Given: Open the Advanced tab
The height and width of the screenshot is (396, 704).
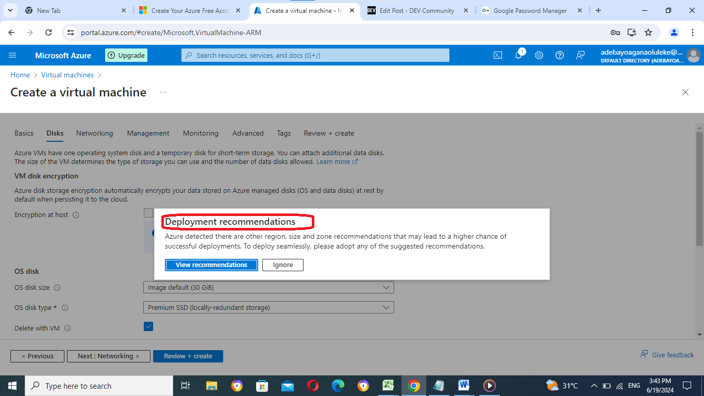Looking at the screenshot, I should click(248, 133).
